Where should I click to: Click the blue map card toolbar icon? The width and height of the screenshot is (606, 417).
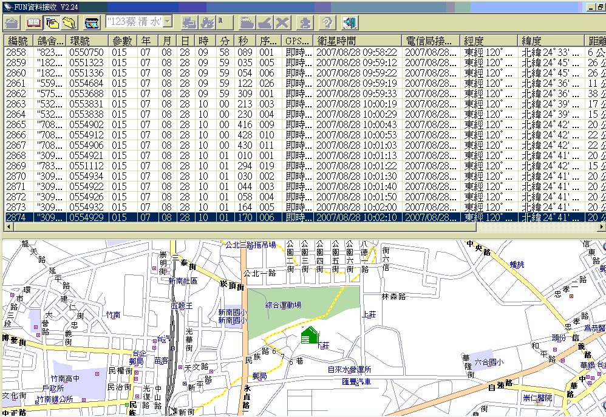point(92,23)
